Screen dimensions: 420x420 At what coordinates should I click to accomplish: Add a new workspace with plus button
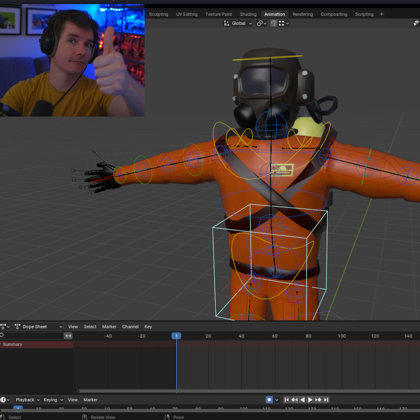tap(381, 14)
